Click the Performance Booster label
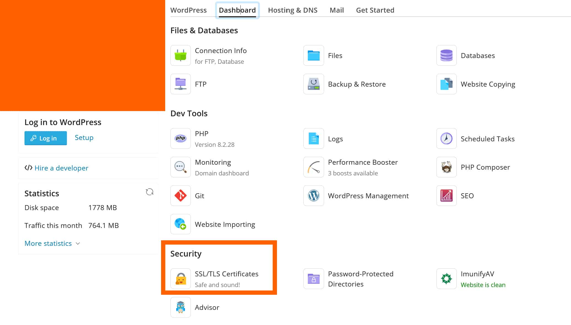 click(x=363, y=162)
